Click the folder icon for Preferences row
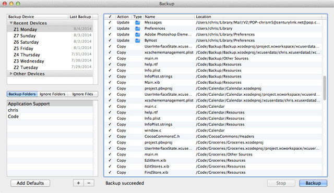Image resolution: width=334 pixels, height=193 pixels. pyautogui.click(x=138, y=29)
